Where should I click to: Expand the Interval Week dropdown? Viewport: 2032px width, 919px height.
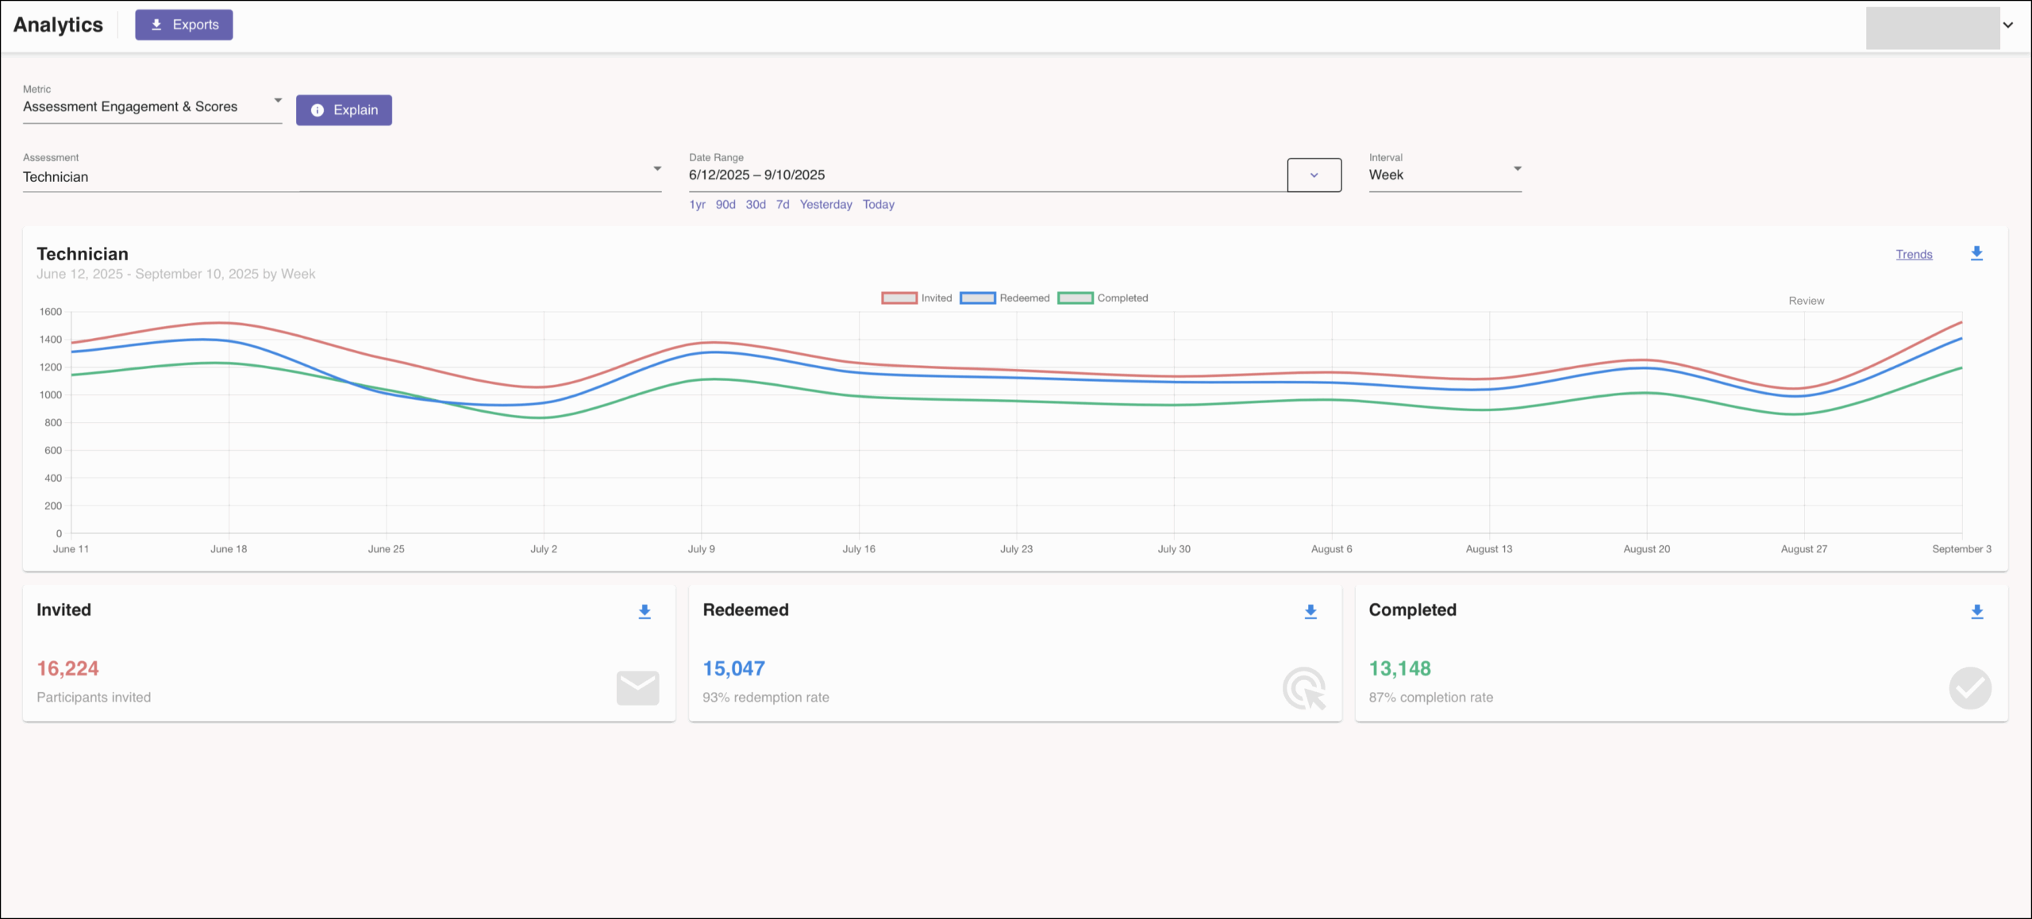[x=1444, y=175]
